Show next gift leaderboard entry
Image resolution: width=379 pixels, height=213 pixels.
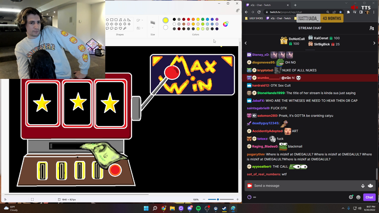pos(374,43)
